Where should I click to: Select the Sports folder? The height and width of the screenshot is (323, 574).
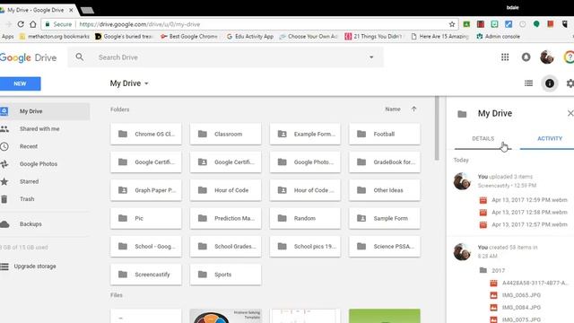click(225, 275)
